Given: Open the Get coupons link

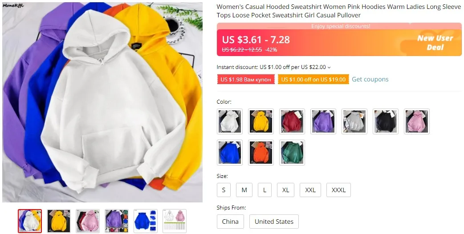Looking at the screenshot, I should (370, 79).
